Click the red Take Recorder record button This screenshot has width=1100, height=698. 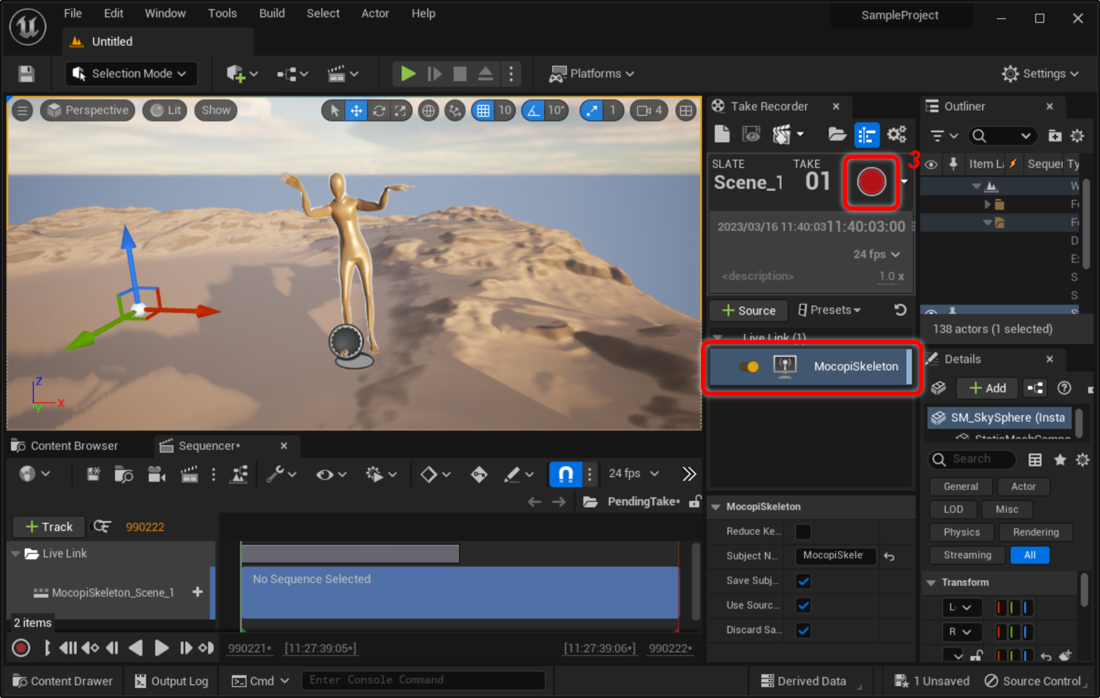(x=871, y=182)
